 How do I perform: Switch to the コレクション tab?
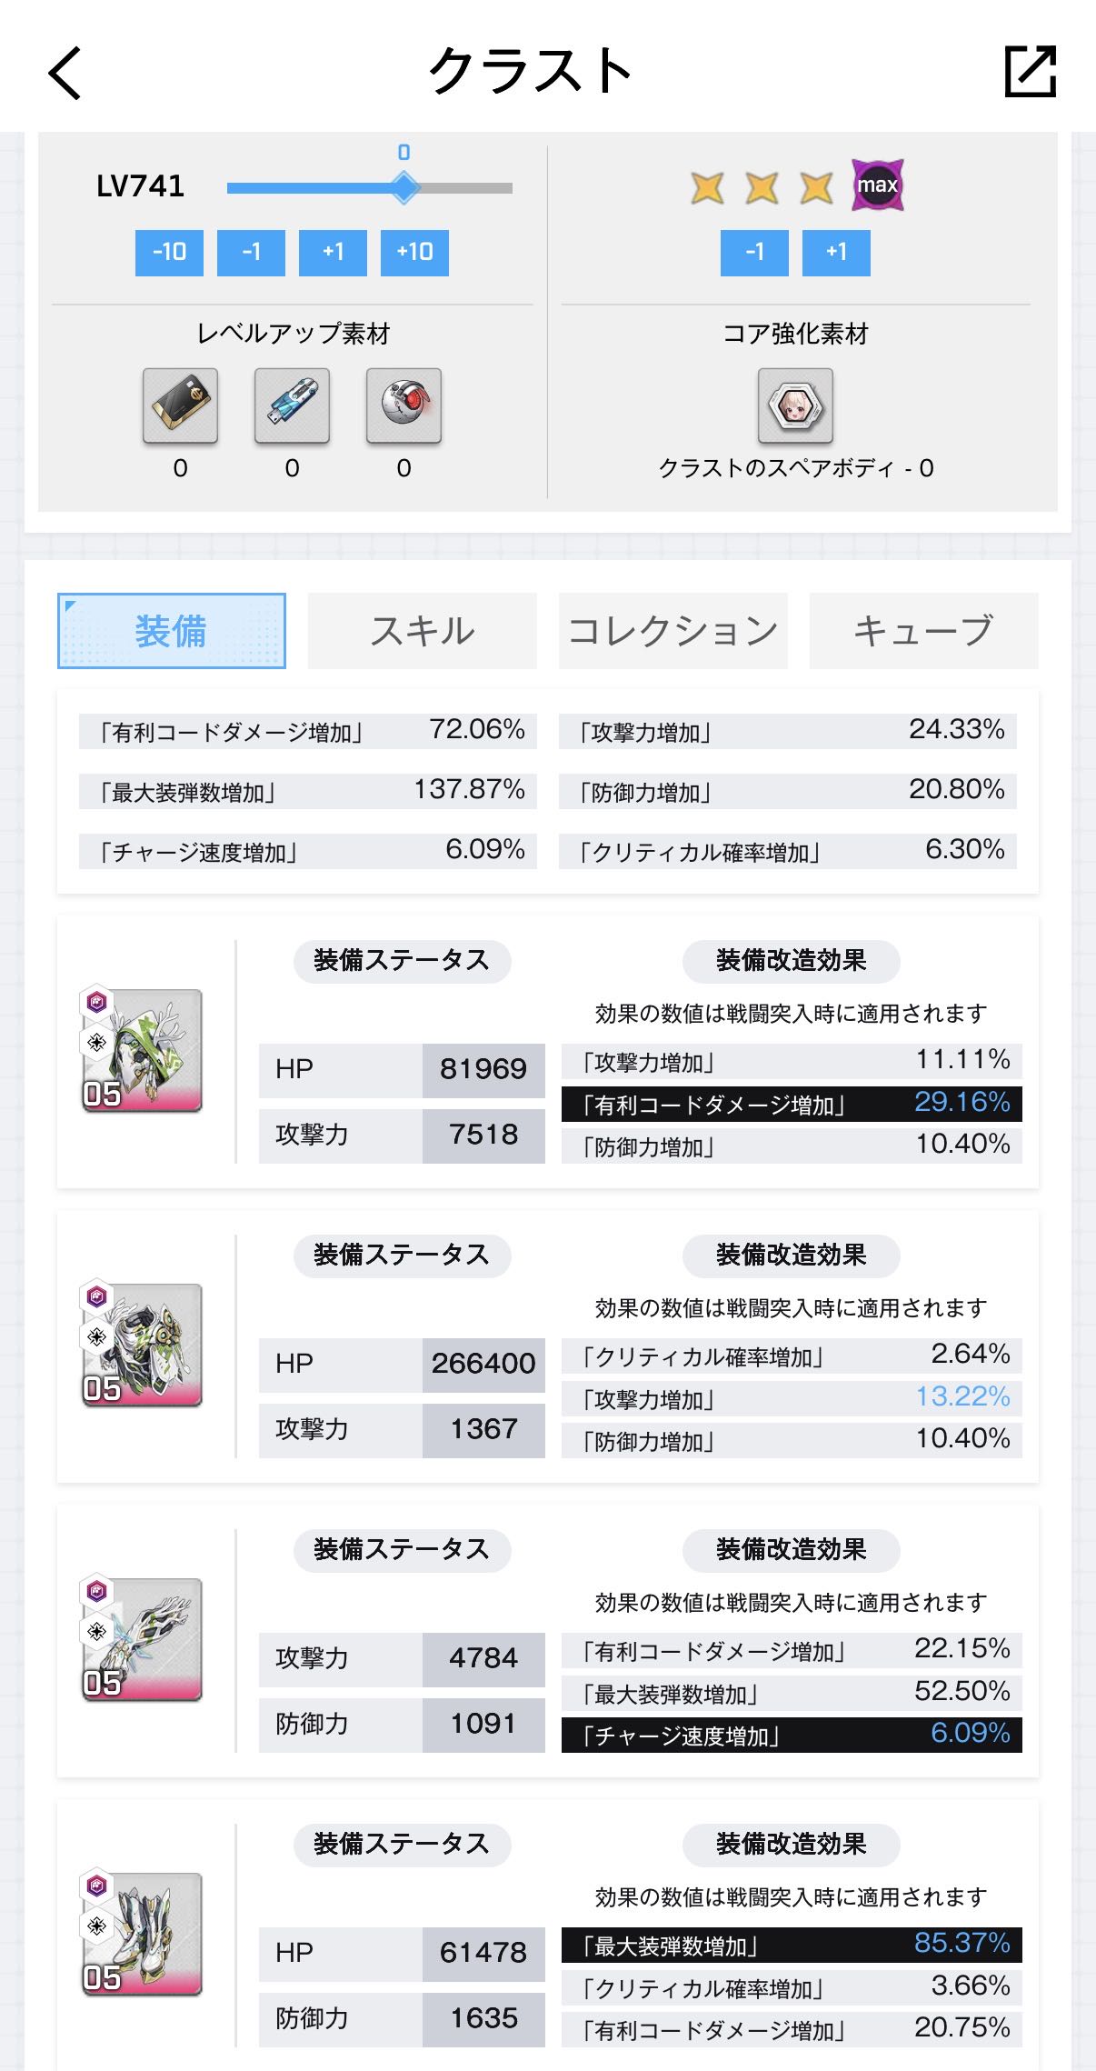[x=673, y=631]
